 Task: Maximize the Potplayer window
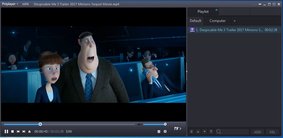tap(269, 4)
